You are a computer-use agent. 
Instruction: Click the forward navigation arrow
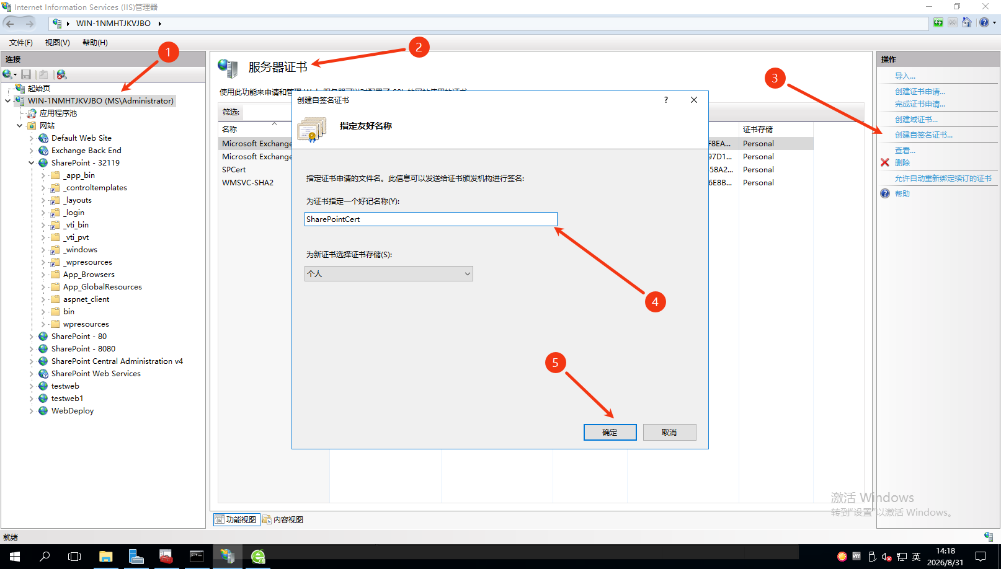click(29, 24)
